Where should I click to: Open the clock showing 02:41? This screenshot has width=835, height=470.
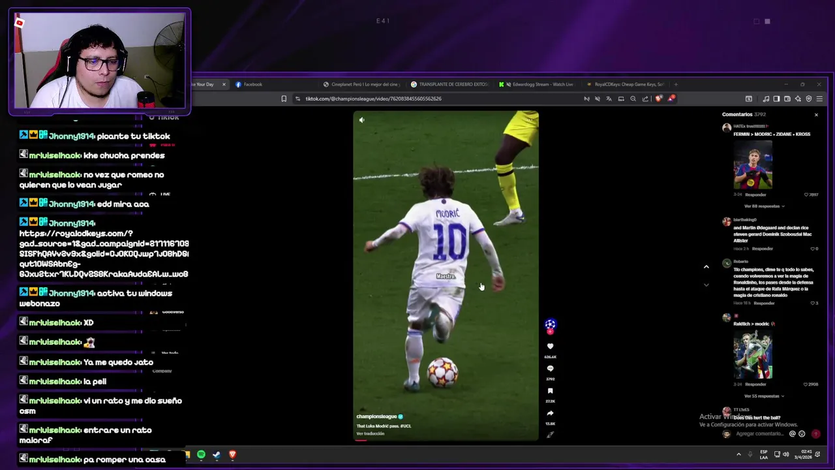[802, 454]
